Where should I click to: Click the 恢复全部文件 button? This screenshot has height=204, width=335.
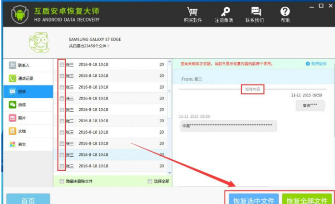307,199
